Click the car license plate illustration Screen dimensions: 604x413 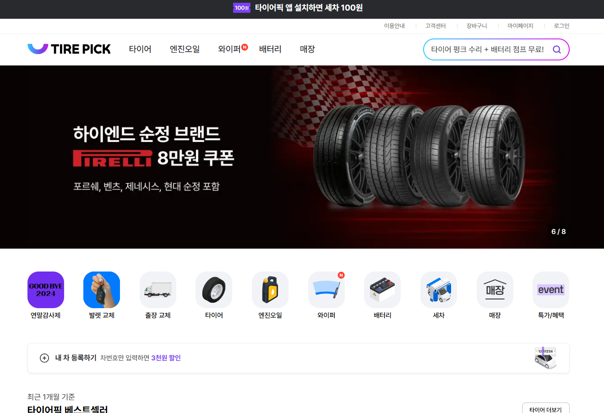click(545, 358)
